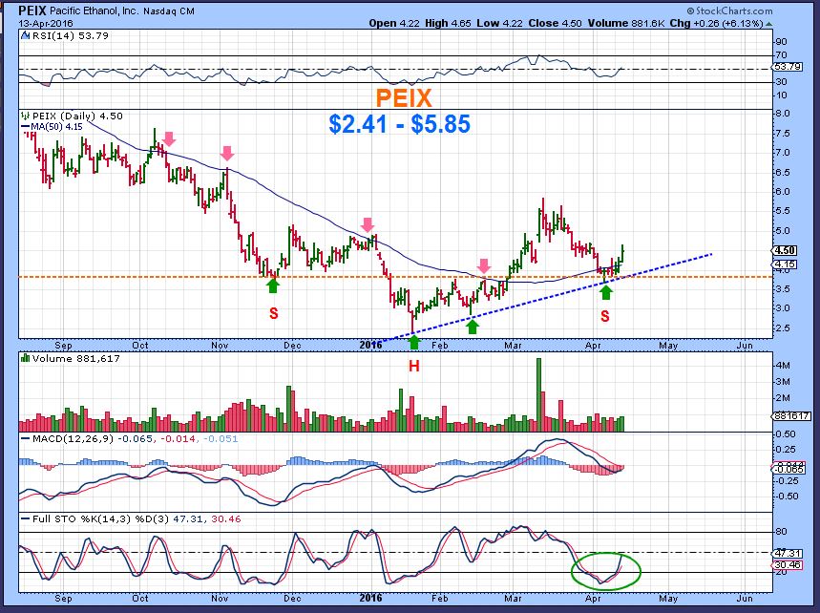The height and width of the screenshot is (613, 820).
Task: Click the blue $2.41 - $5.85 range text
Action: pyautogui.click(x=400, y=124)
